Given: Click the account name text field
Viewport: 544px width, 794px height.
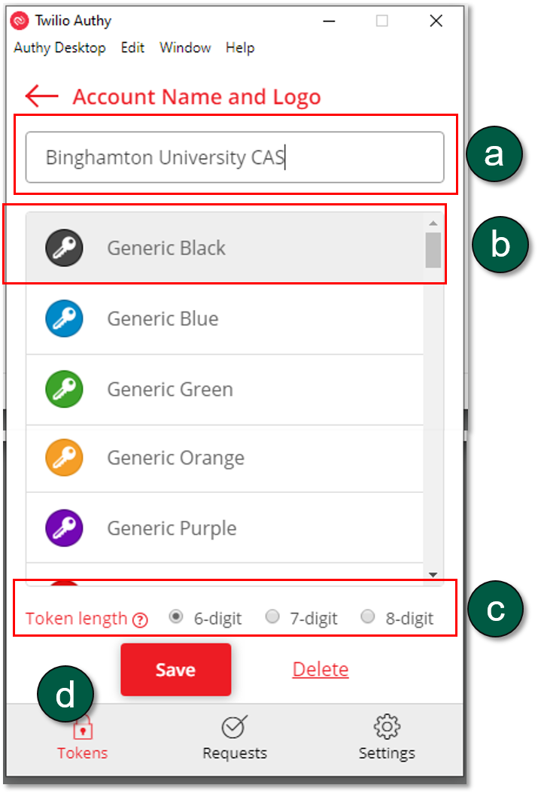Looking at the screenshot, I should [235, 157].
